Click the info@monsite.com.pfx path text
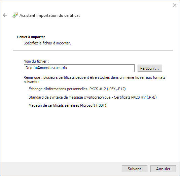This screenshot has height=176, width=180. [46, 68]
